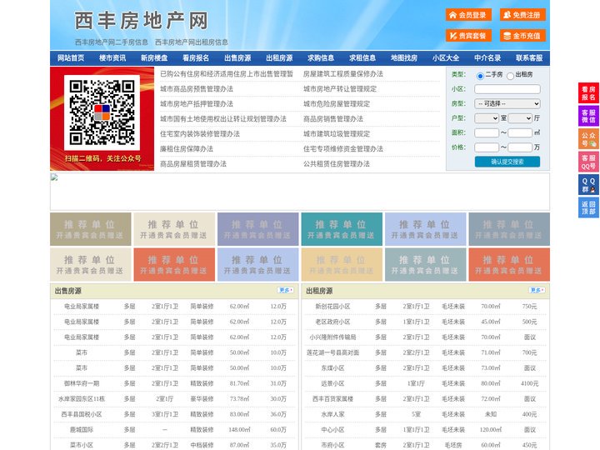Open 城市危险房屋管理规定 link
600x450 pixels.
337,103
